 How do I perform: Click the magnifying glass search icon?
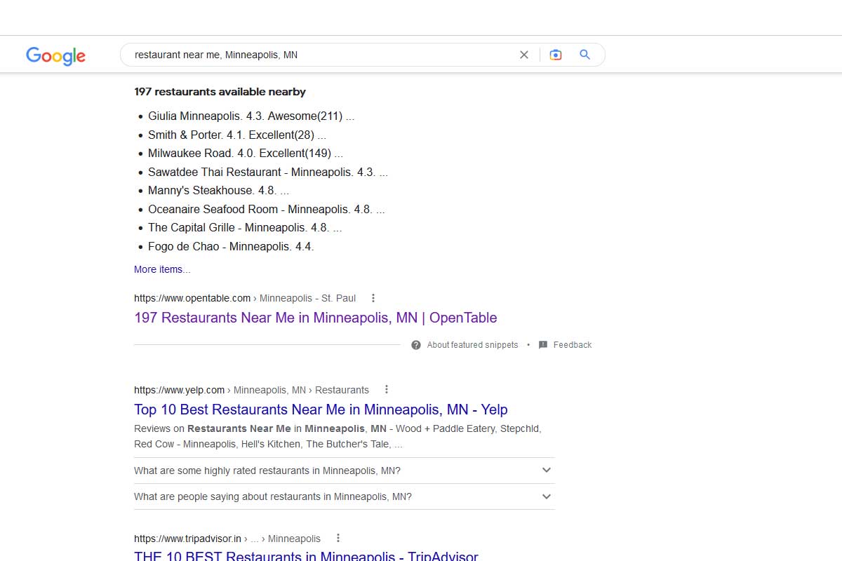pos(585,55)
